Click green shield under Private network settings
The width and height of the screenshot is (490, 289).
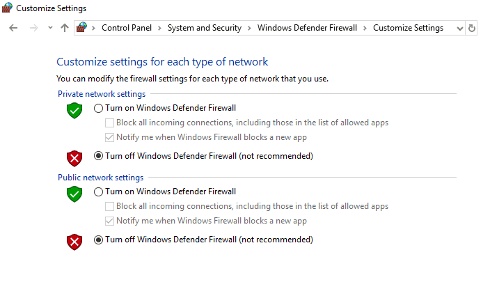tap(74, 110)
